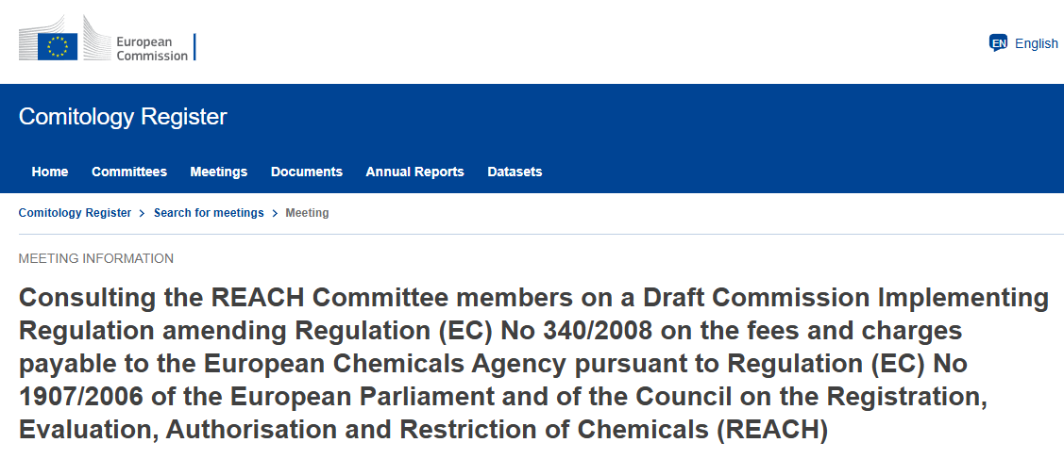The height and width of the screenshot is (459, 1064).
Task: Click the current Meeting breadcrumb item
Action: point(307,213)
